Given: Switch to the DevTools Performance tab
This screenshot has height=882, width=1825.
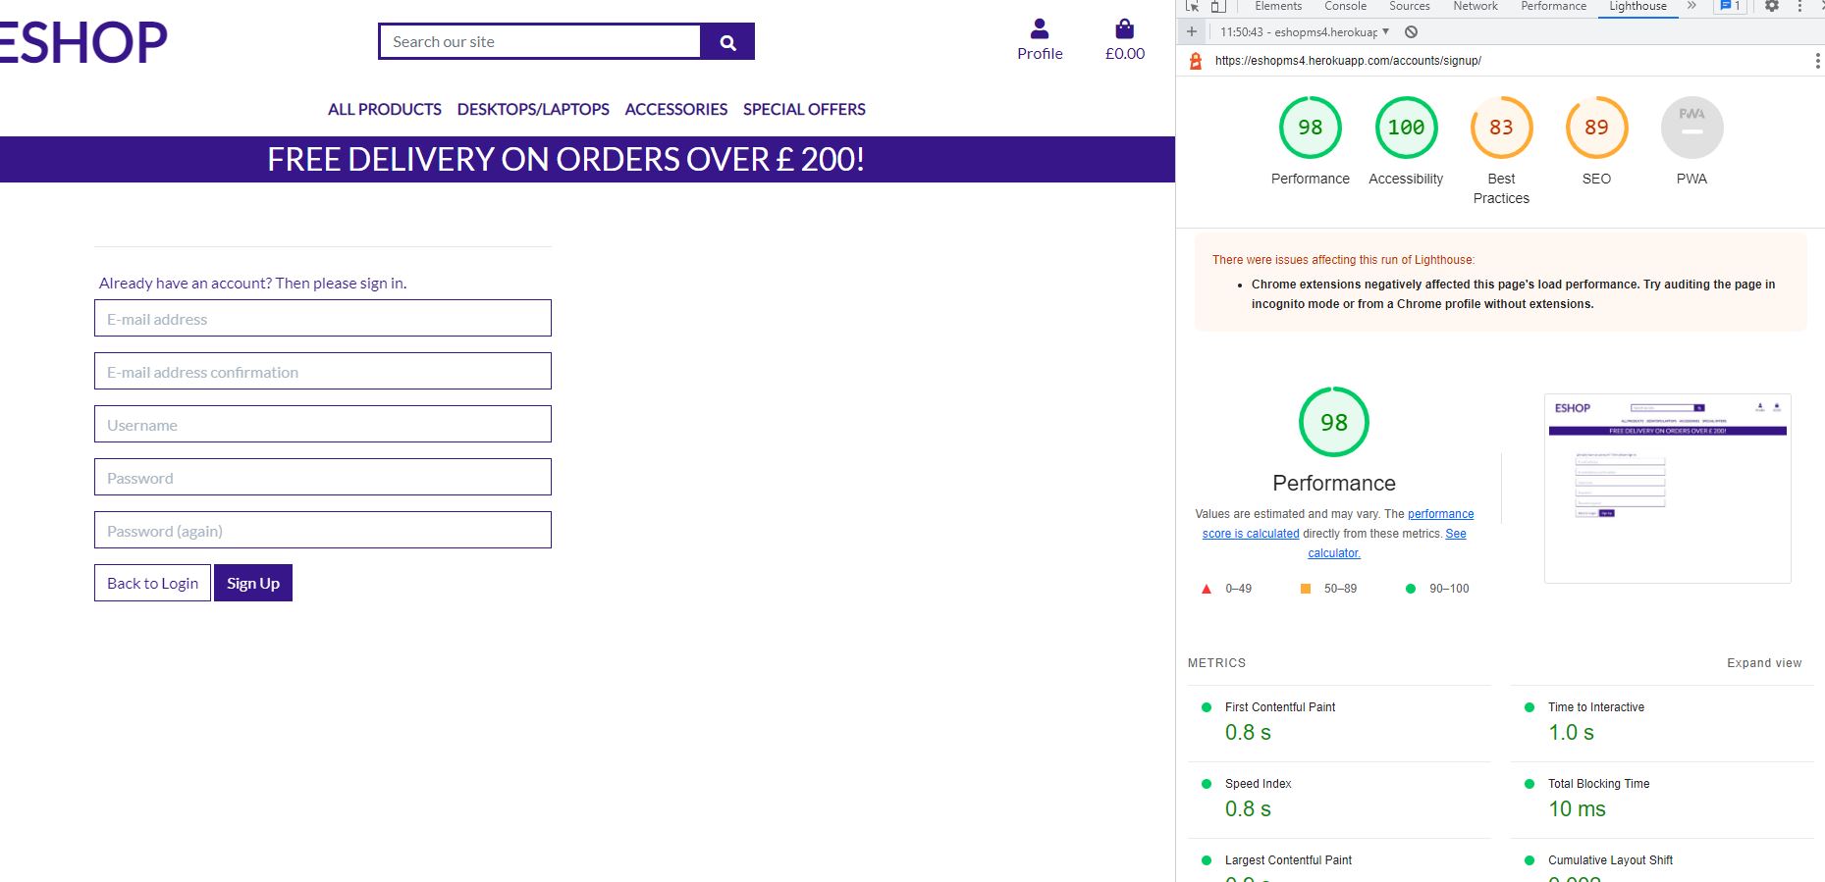Looking at the screenshot, I should coord(1553,6).
